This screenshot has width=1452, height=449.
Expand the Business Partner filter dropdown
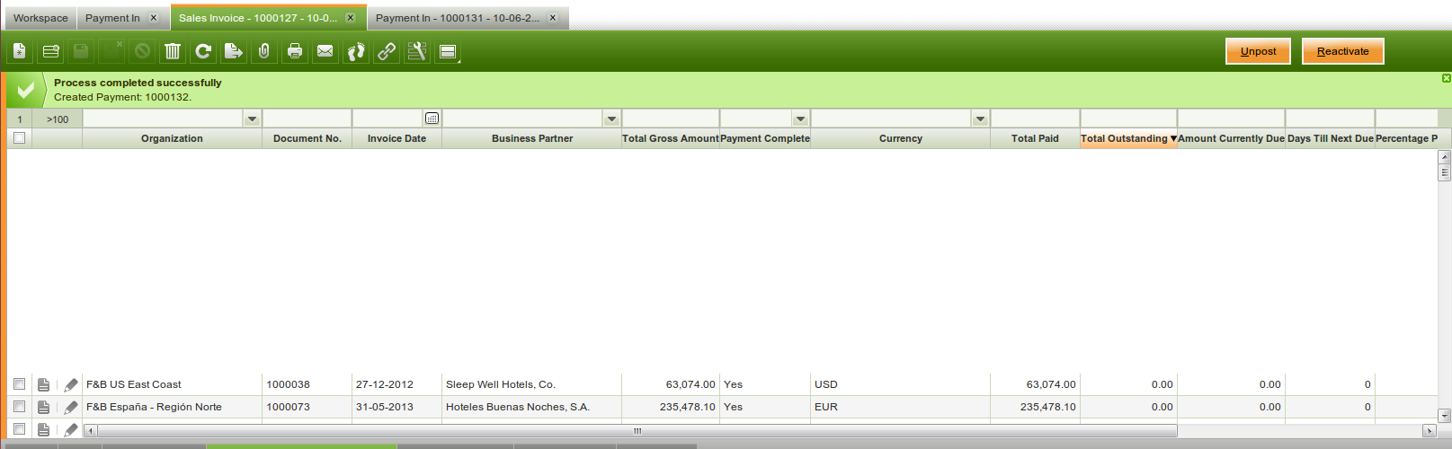[x=611, y=119]
